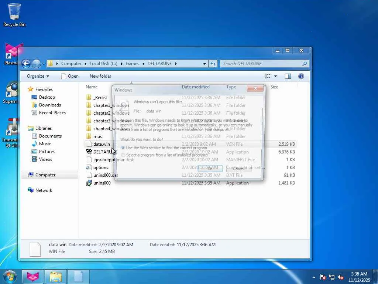Open Recent Places in navigation pane
This screenshot has height=284, width=378.
pos(49,113)
